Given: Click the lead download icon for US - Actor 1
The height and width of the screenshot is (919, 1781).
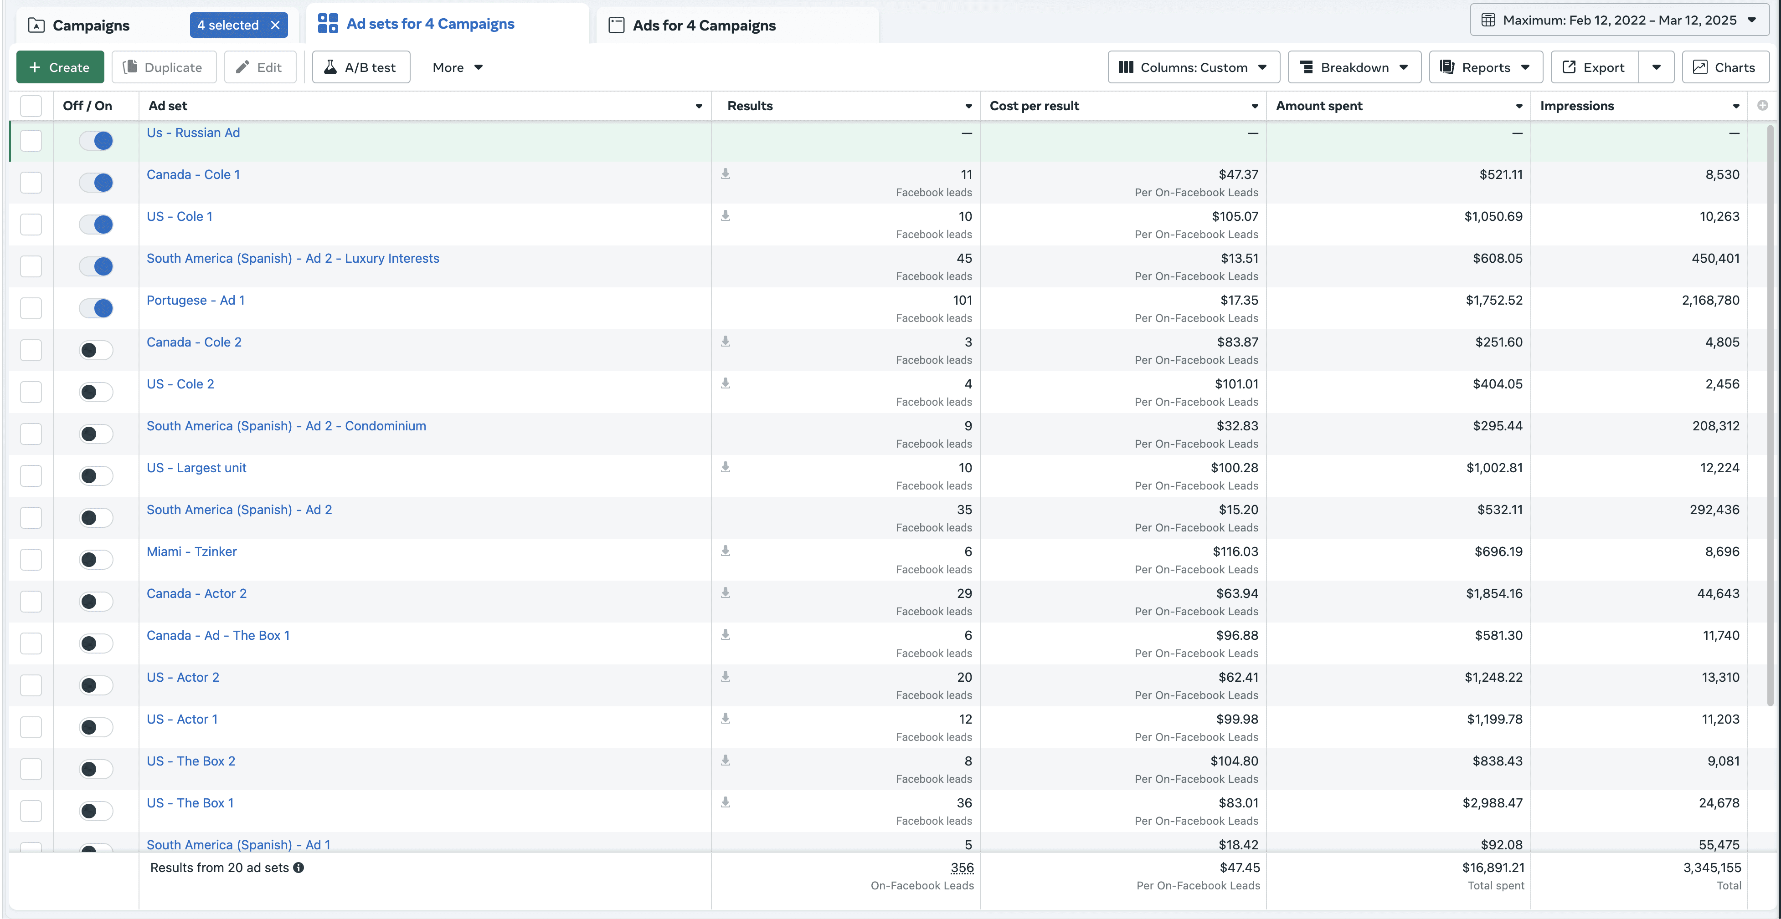Looking at the screenshot, I should pyautogui.click(x=725, y=719).
